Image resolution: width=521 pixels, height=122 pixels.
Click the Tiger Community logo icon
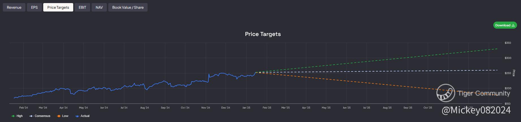click(446, 93)
